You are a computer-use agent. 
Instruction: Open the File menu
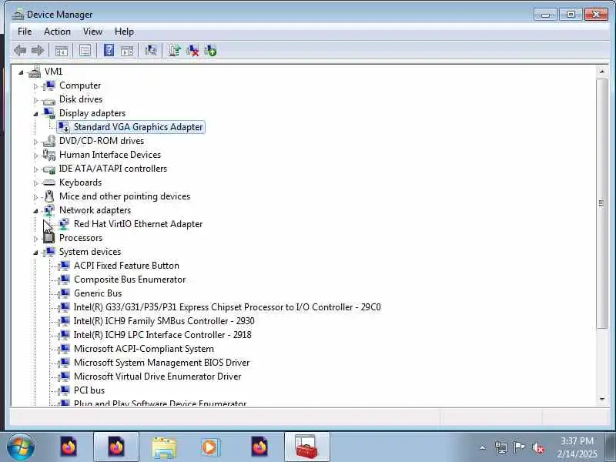25,32
